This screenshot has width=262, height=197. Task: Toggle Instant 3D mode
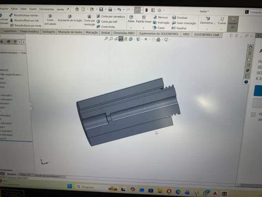point(233,24)
